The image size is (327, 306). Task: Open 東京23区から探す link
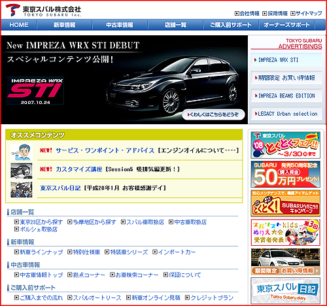coord(39,222)
